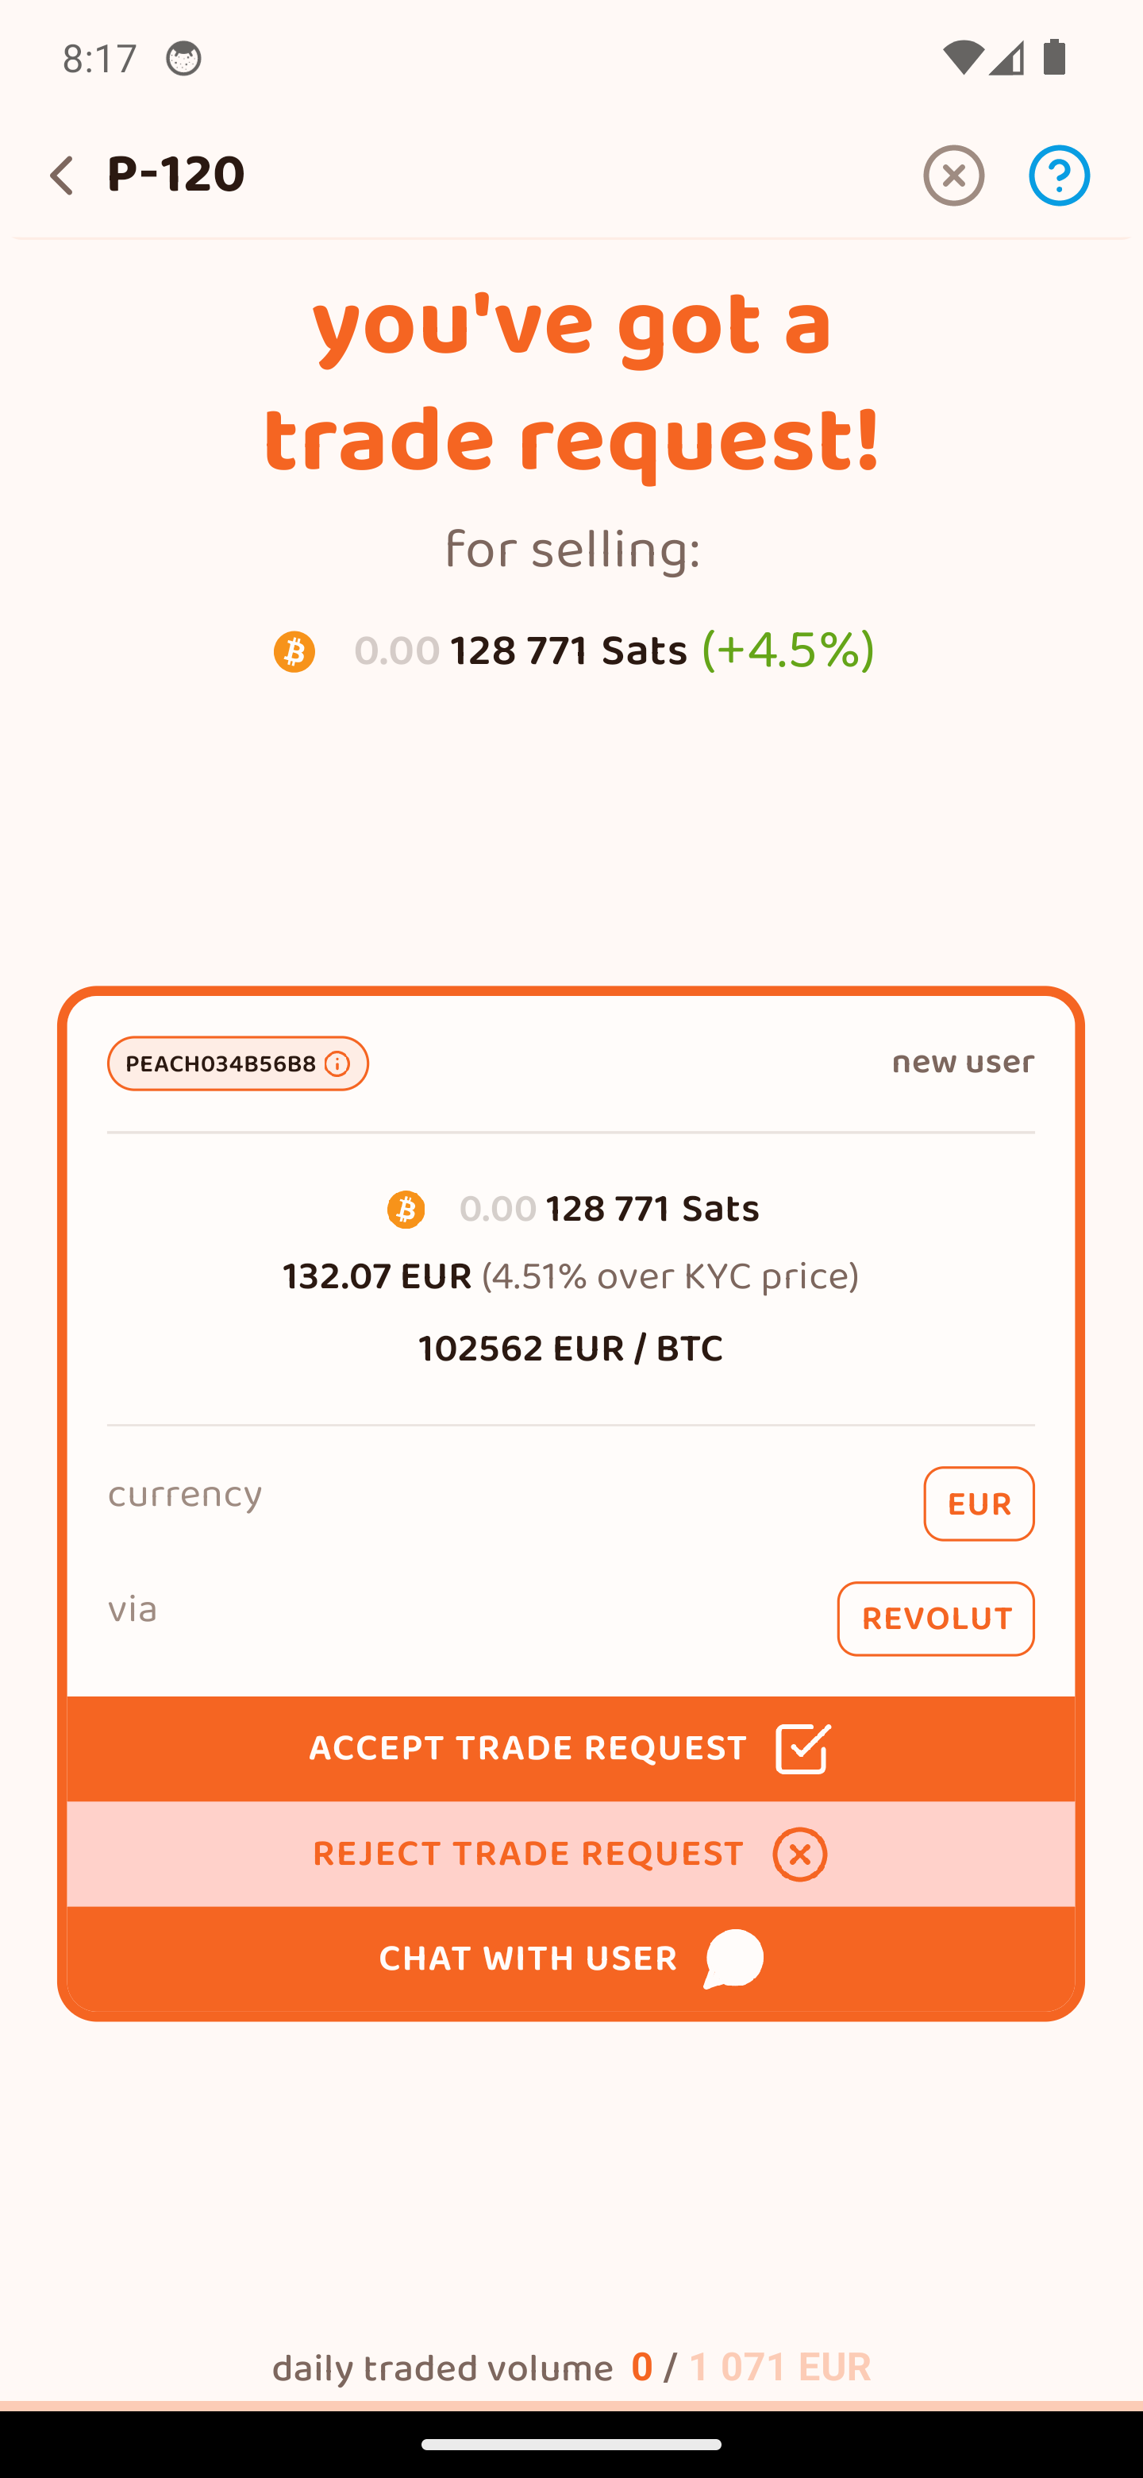1143x2478 pixels.
Task: Tap the gray cancel offer X icon
Action: [952, 176]
